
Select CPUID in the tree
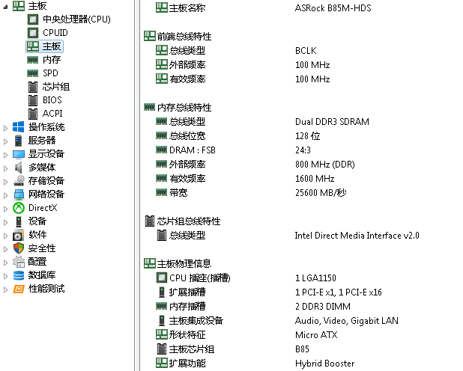55,33
